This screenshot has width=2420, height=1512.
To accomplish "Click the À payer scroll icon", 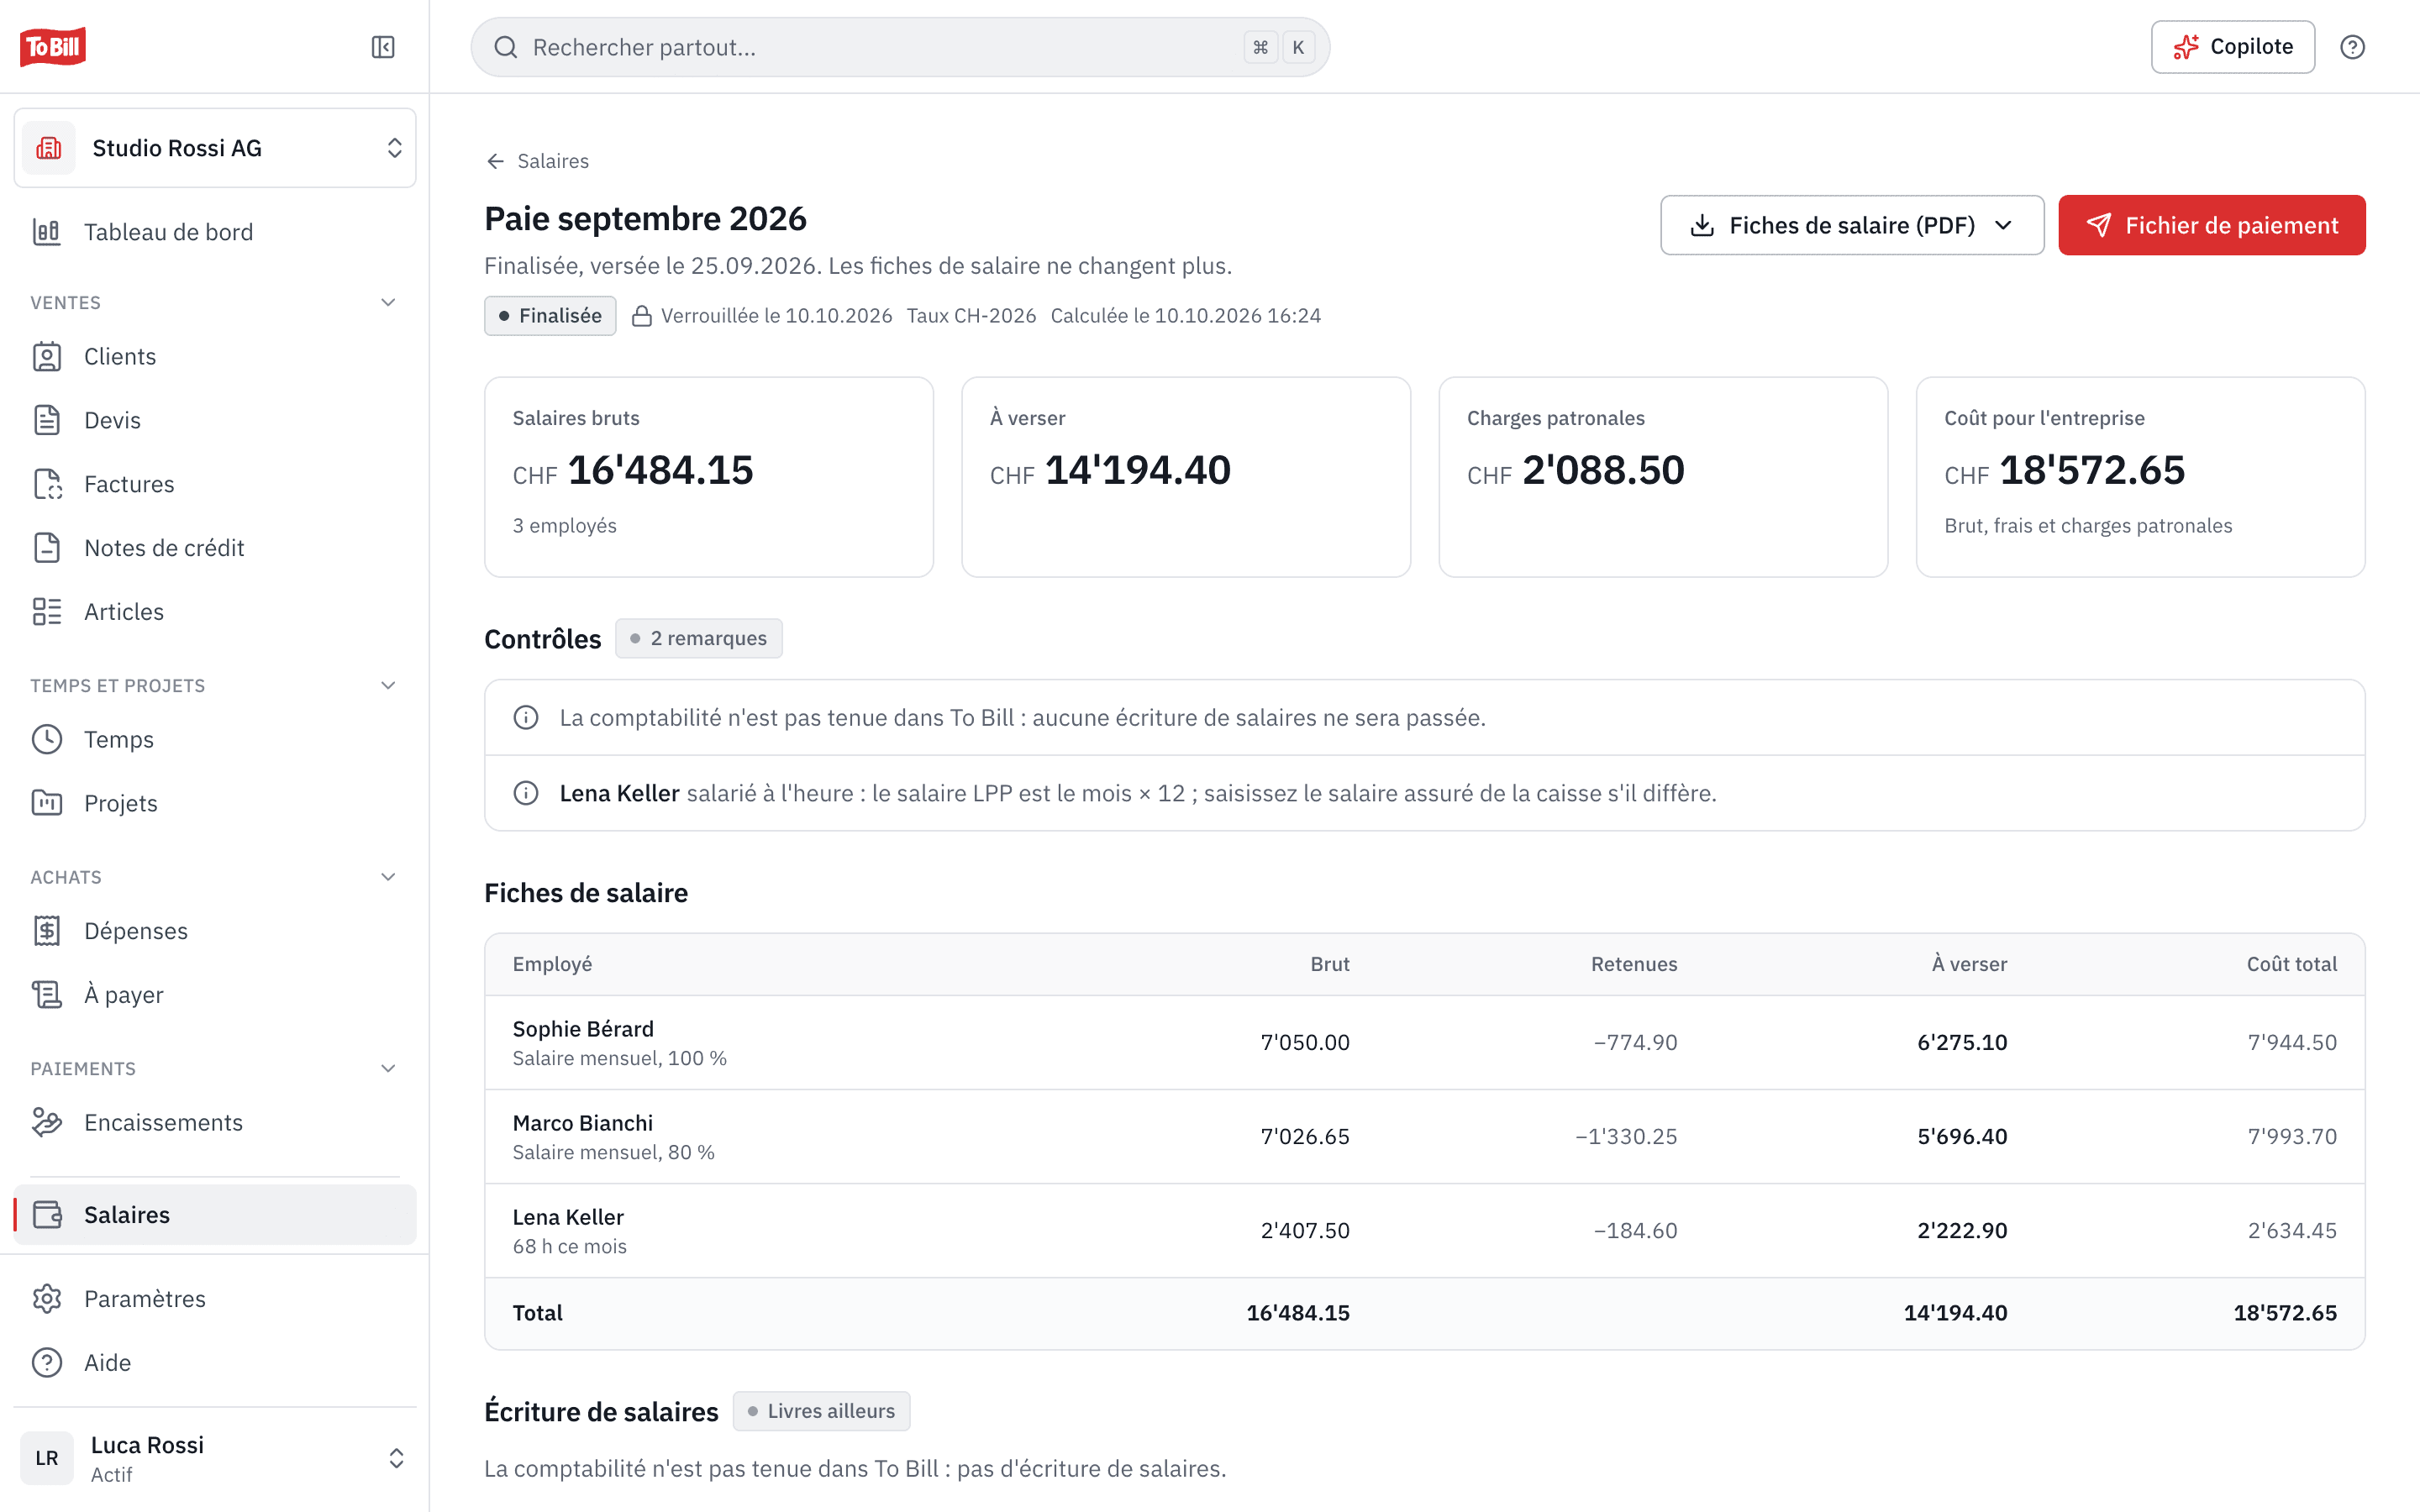I will point(47,995).
